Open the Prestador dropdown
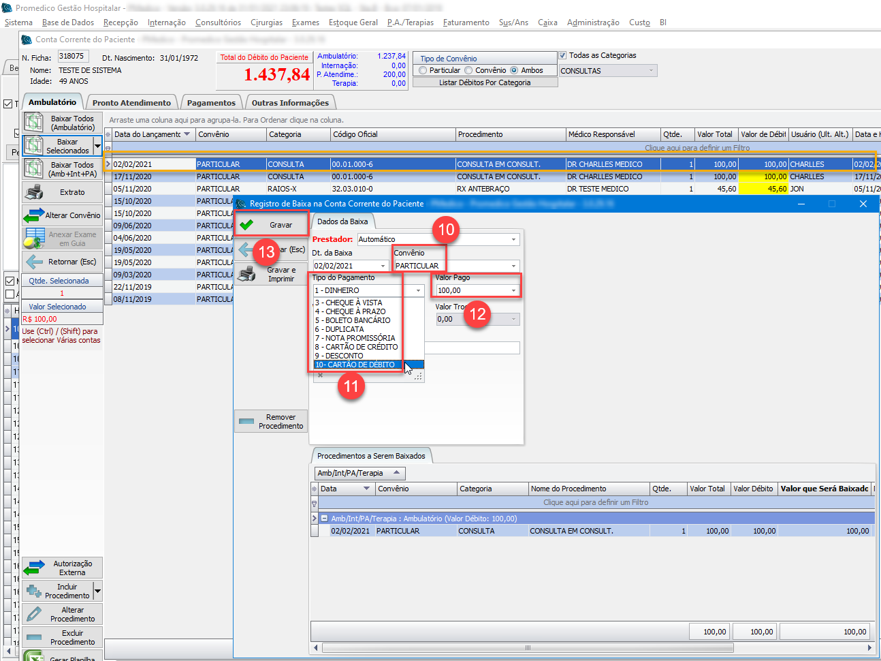This screenshot has width=881, height=661. [513, 239]
